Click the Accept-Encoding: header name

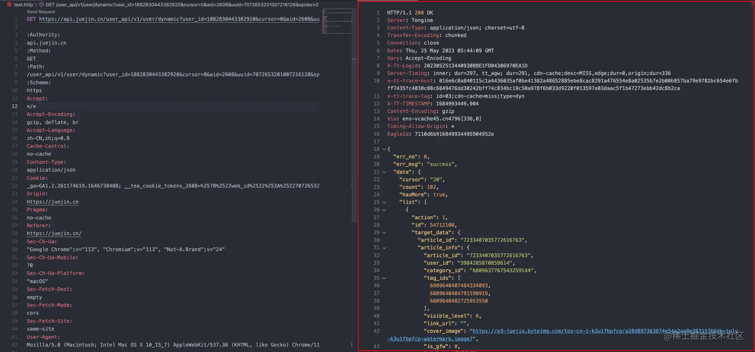[x=51, y=114]
